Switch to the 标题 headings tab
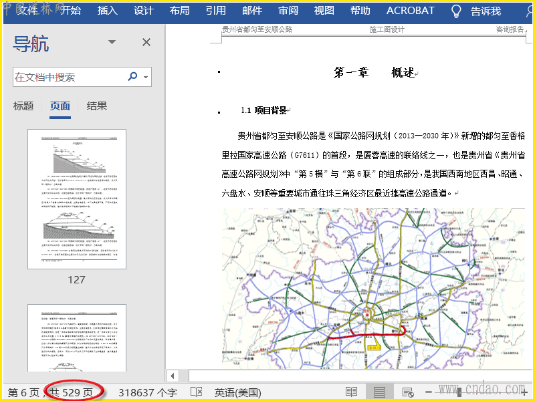Viewport: 535px width, 401px height. (23, 106)
